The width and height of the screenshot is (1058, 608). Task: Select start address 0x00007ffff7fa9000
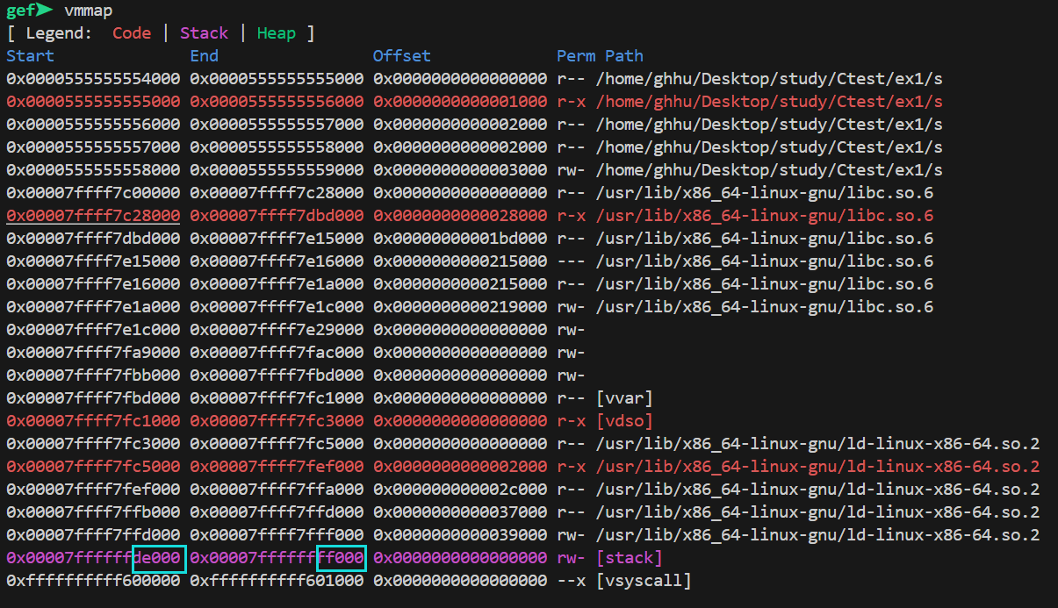click(93, 353)
